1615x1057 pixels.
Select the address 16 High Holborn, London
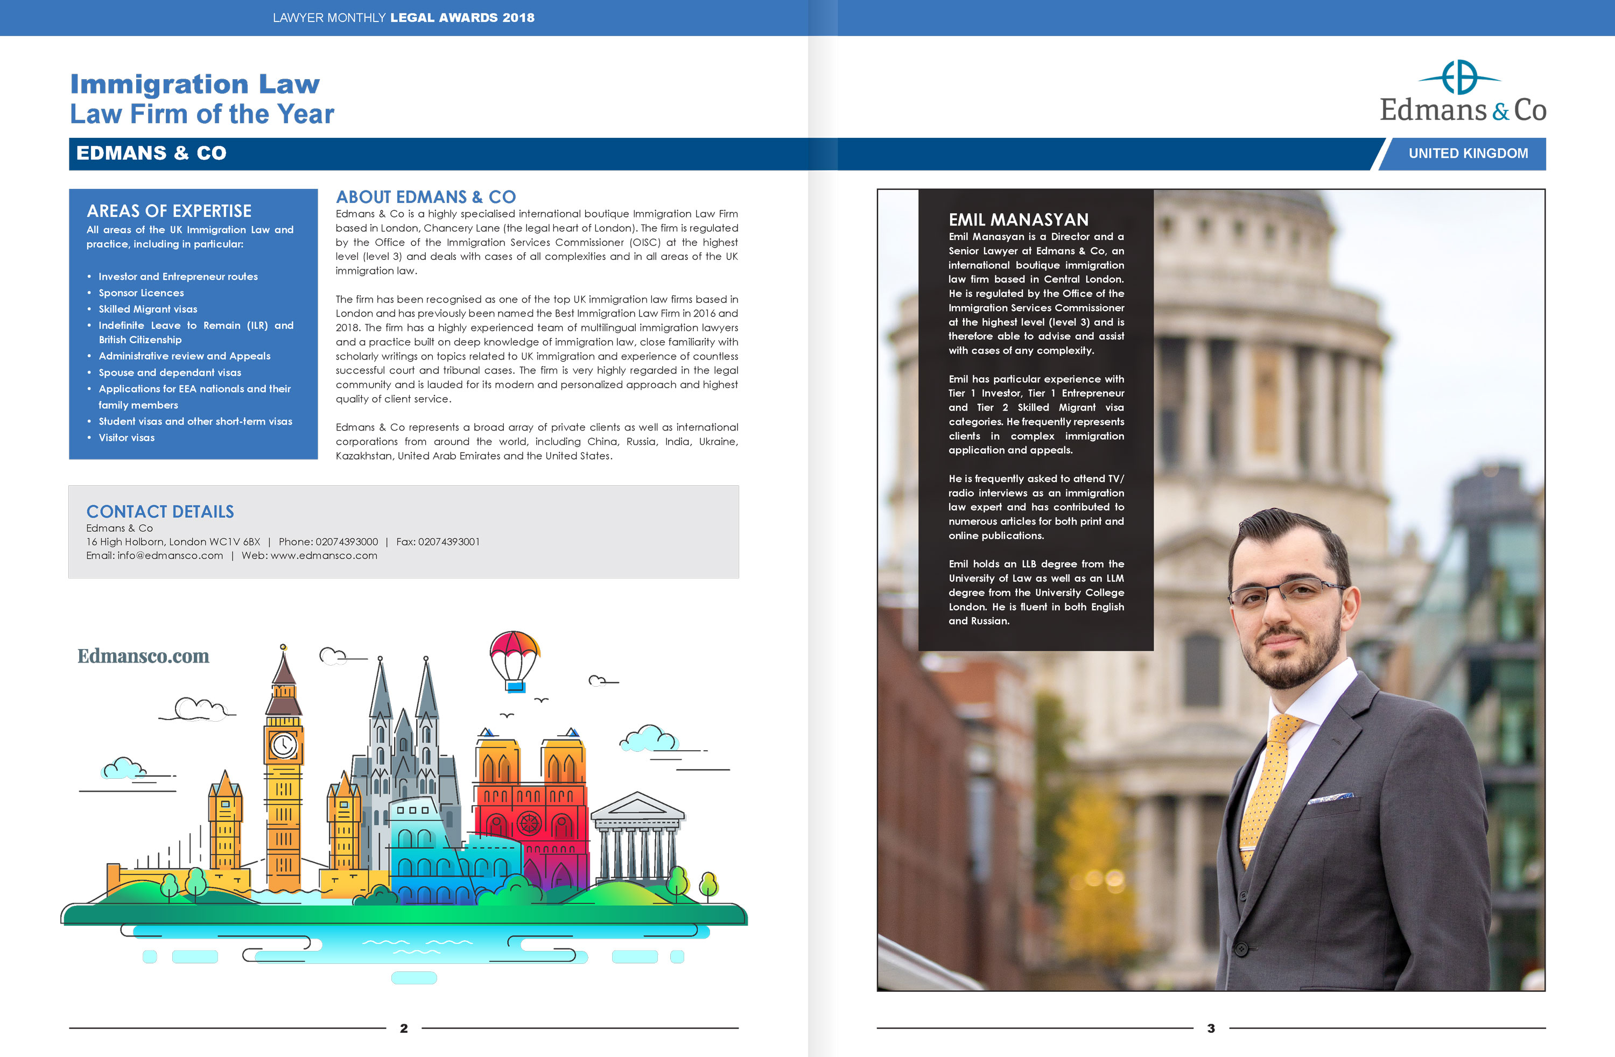pyautogui.click(x=173, y=542)
